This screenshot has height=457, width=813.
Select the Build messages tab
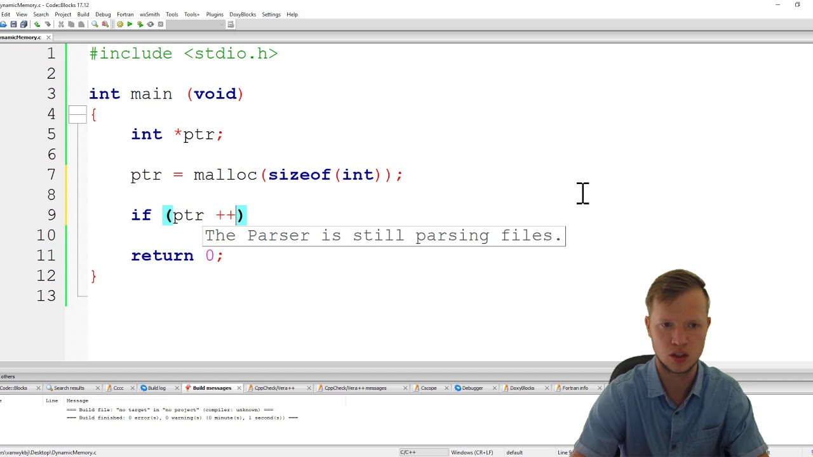click(212, 388)
